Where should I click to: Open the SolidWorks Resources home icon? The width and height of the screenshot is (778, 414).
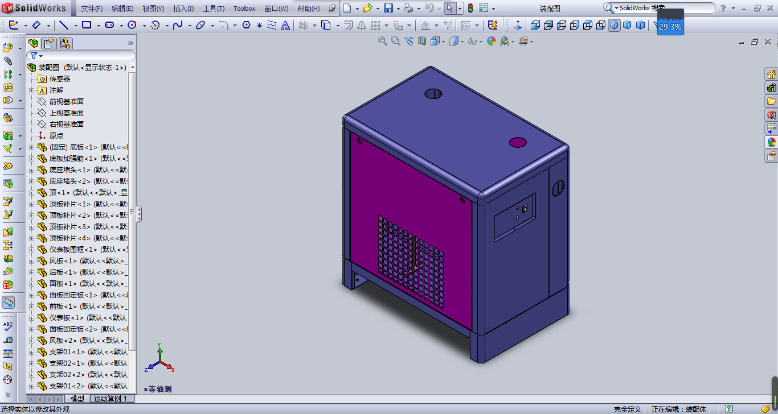(x=771, y=74)
